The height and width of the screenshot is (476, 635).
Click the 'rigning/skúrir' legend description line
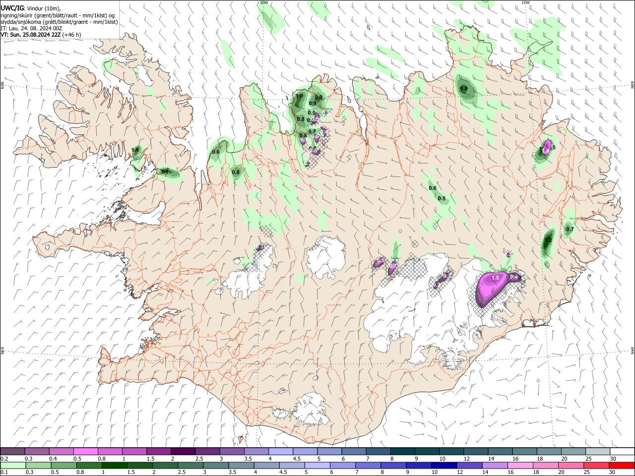(58, 15)
